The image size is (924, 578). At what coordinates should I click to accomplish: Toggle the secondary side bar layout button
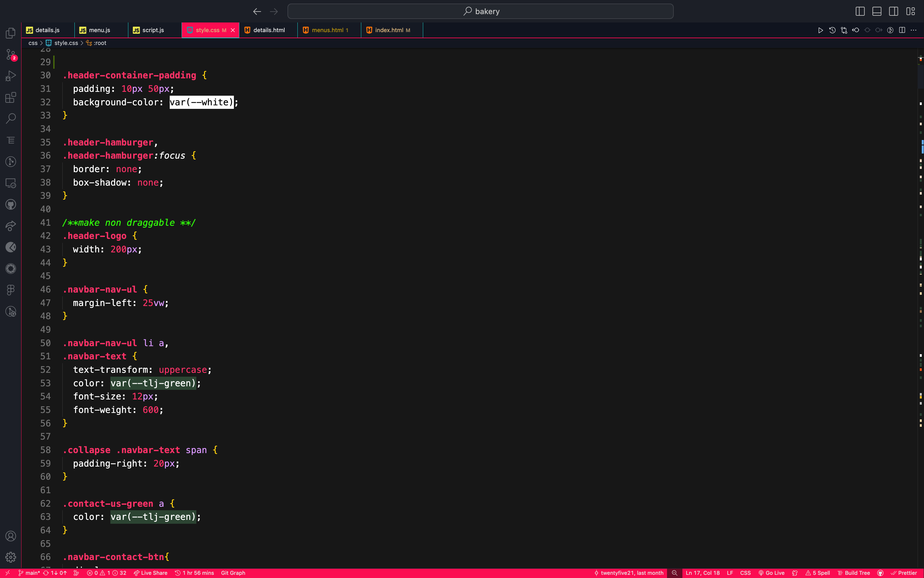pyautogui.click(x=894, y=12)
